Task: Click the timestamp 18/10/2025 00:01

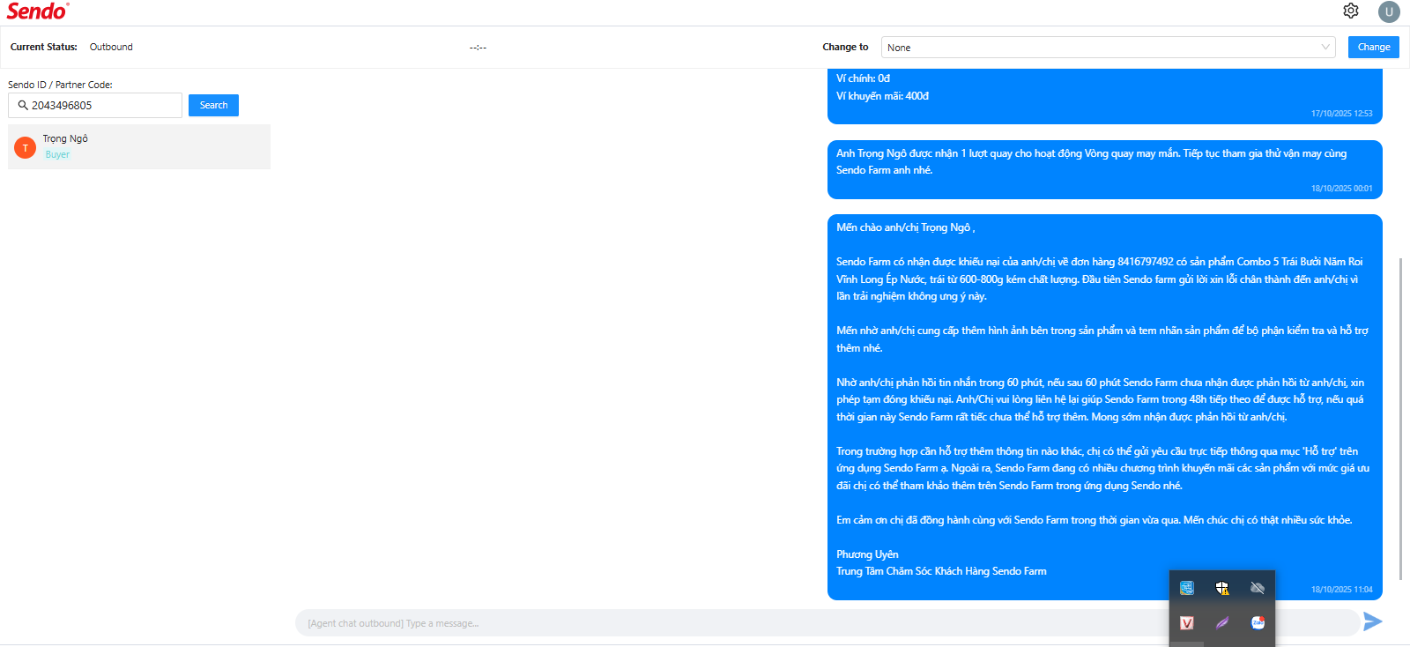Action: point(1341,189)
